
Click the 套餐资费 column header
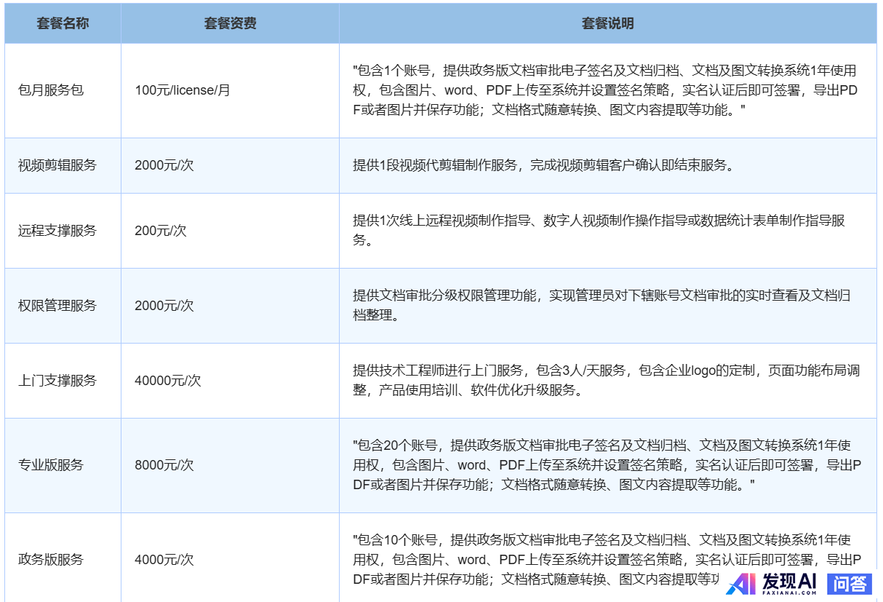pos(230,23)
